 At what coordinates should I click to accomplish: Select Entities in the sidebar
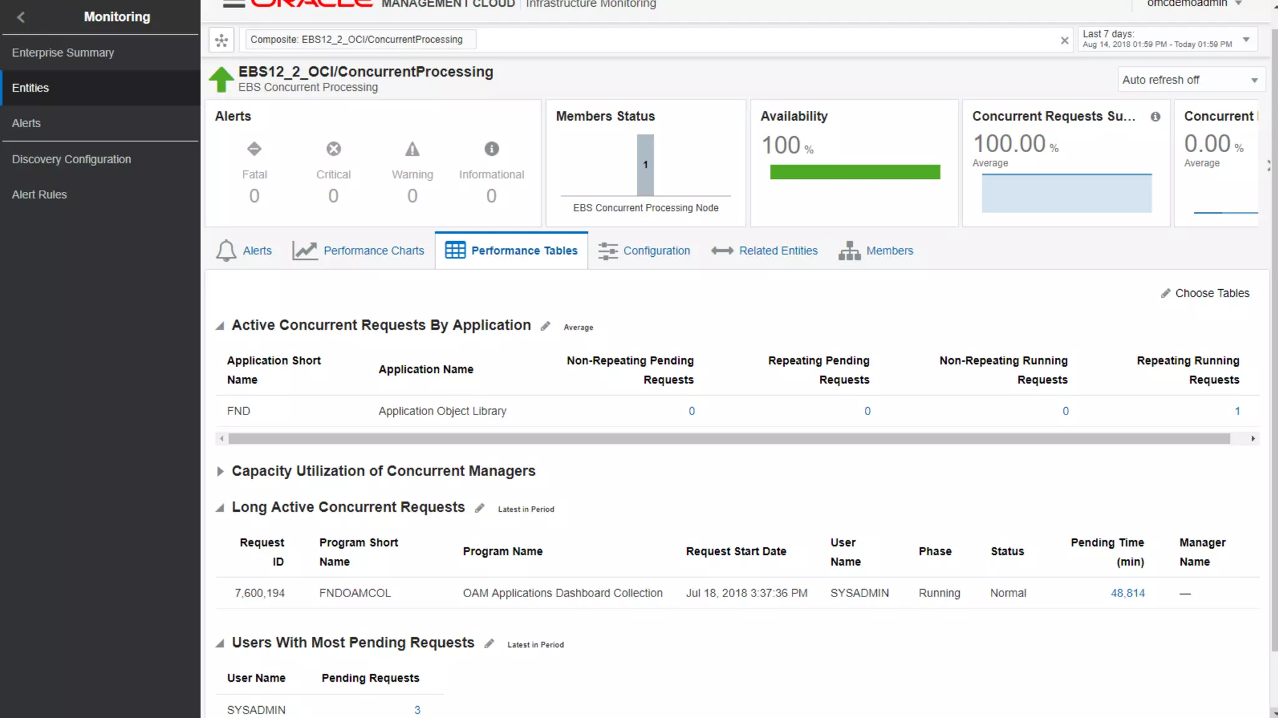100,88
